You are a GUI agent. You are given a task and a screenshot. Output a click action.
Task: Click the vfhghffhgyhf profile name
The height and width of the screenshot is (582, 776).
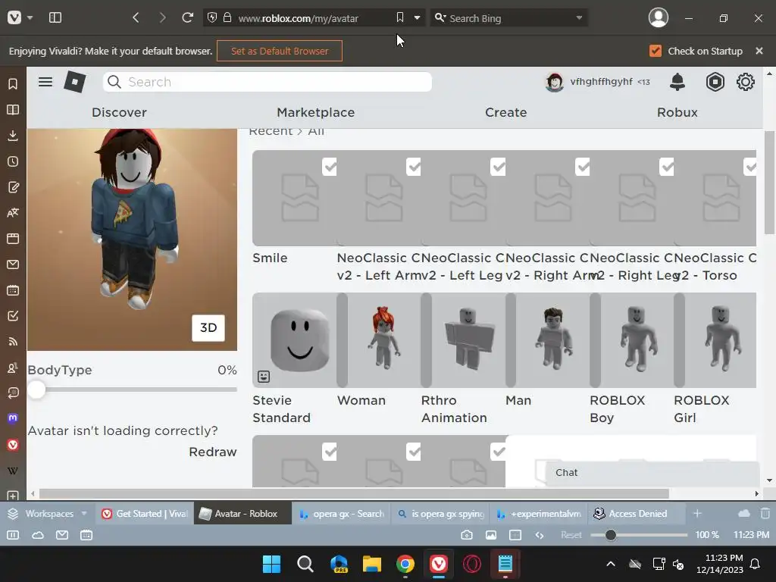click(601, 82)
